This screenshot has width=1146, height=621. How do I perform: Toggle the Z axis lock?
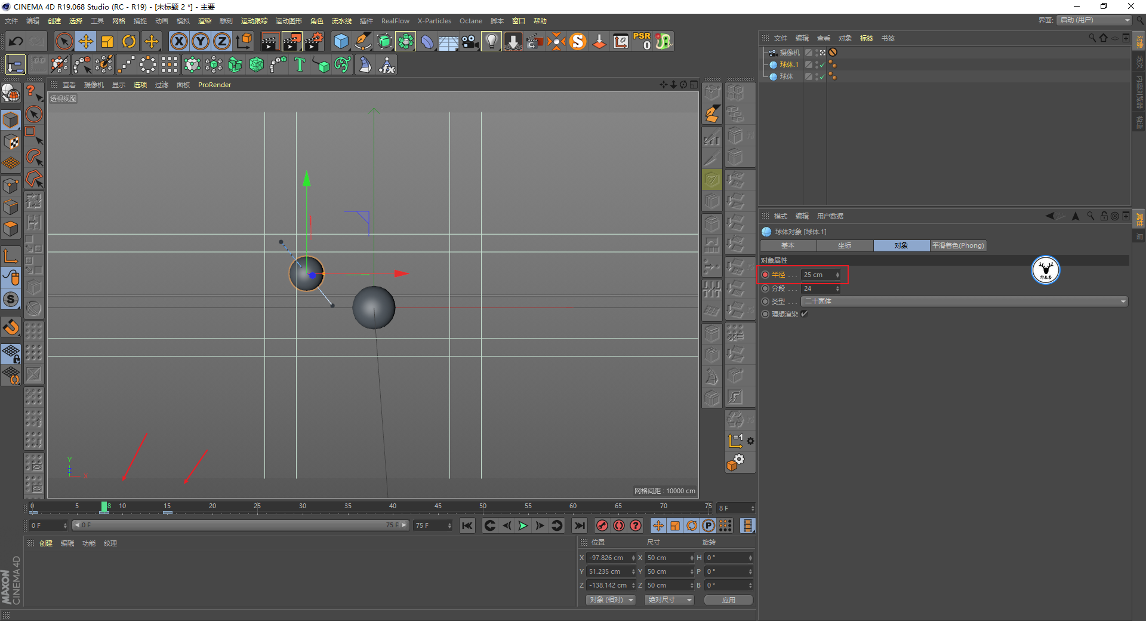(x=222, y=41)
